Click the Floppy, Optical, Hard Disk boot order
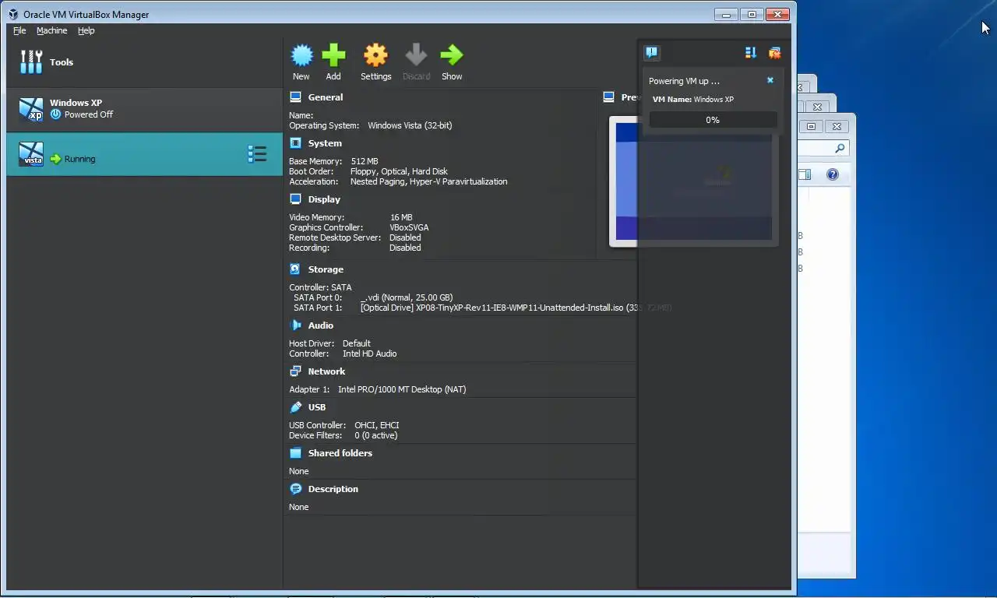The width and height of the screenshot is (997, 598). click(399, 171)
